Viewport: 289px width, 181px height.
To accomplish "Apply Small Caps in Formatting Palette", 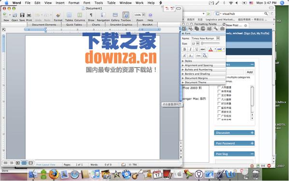I will [x=198, y=56].
